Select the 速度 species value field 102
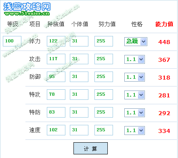This screenshot has height=158, width=178. click(56, 130)
